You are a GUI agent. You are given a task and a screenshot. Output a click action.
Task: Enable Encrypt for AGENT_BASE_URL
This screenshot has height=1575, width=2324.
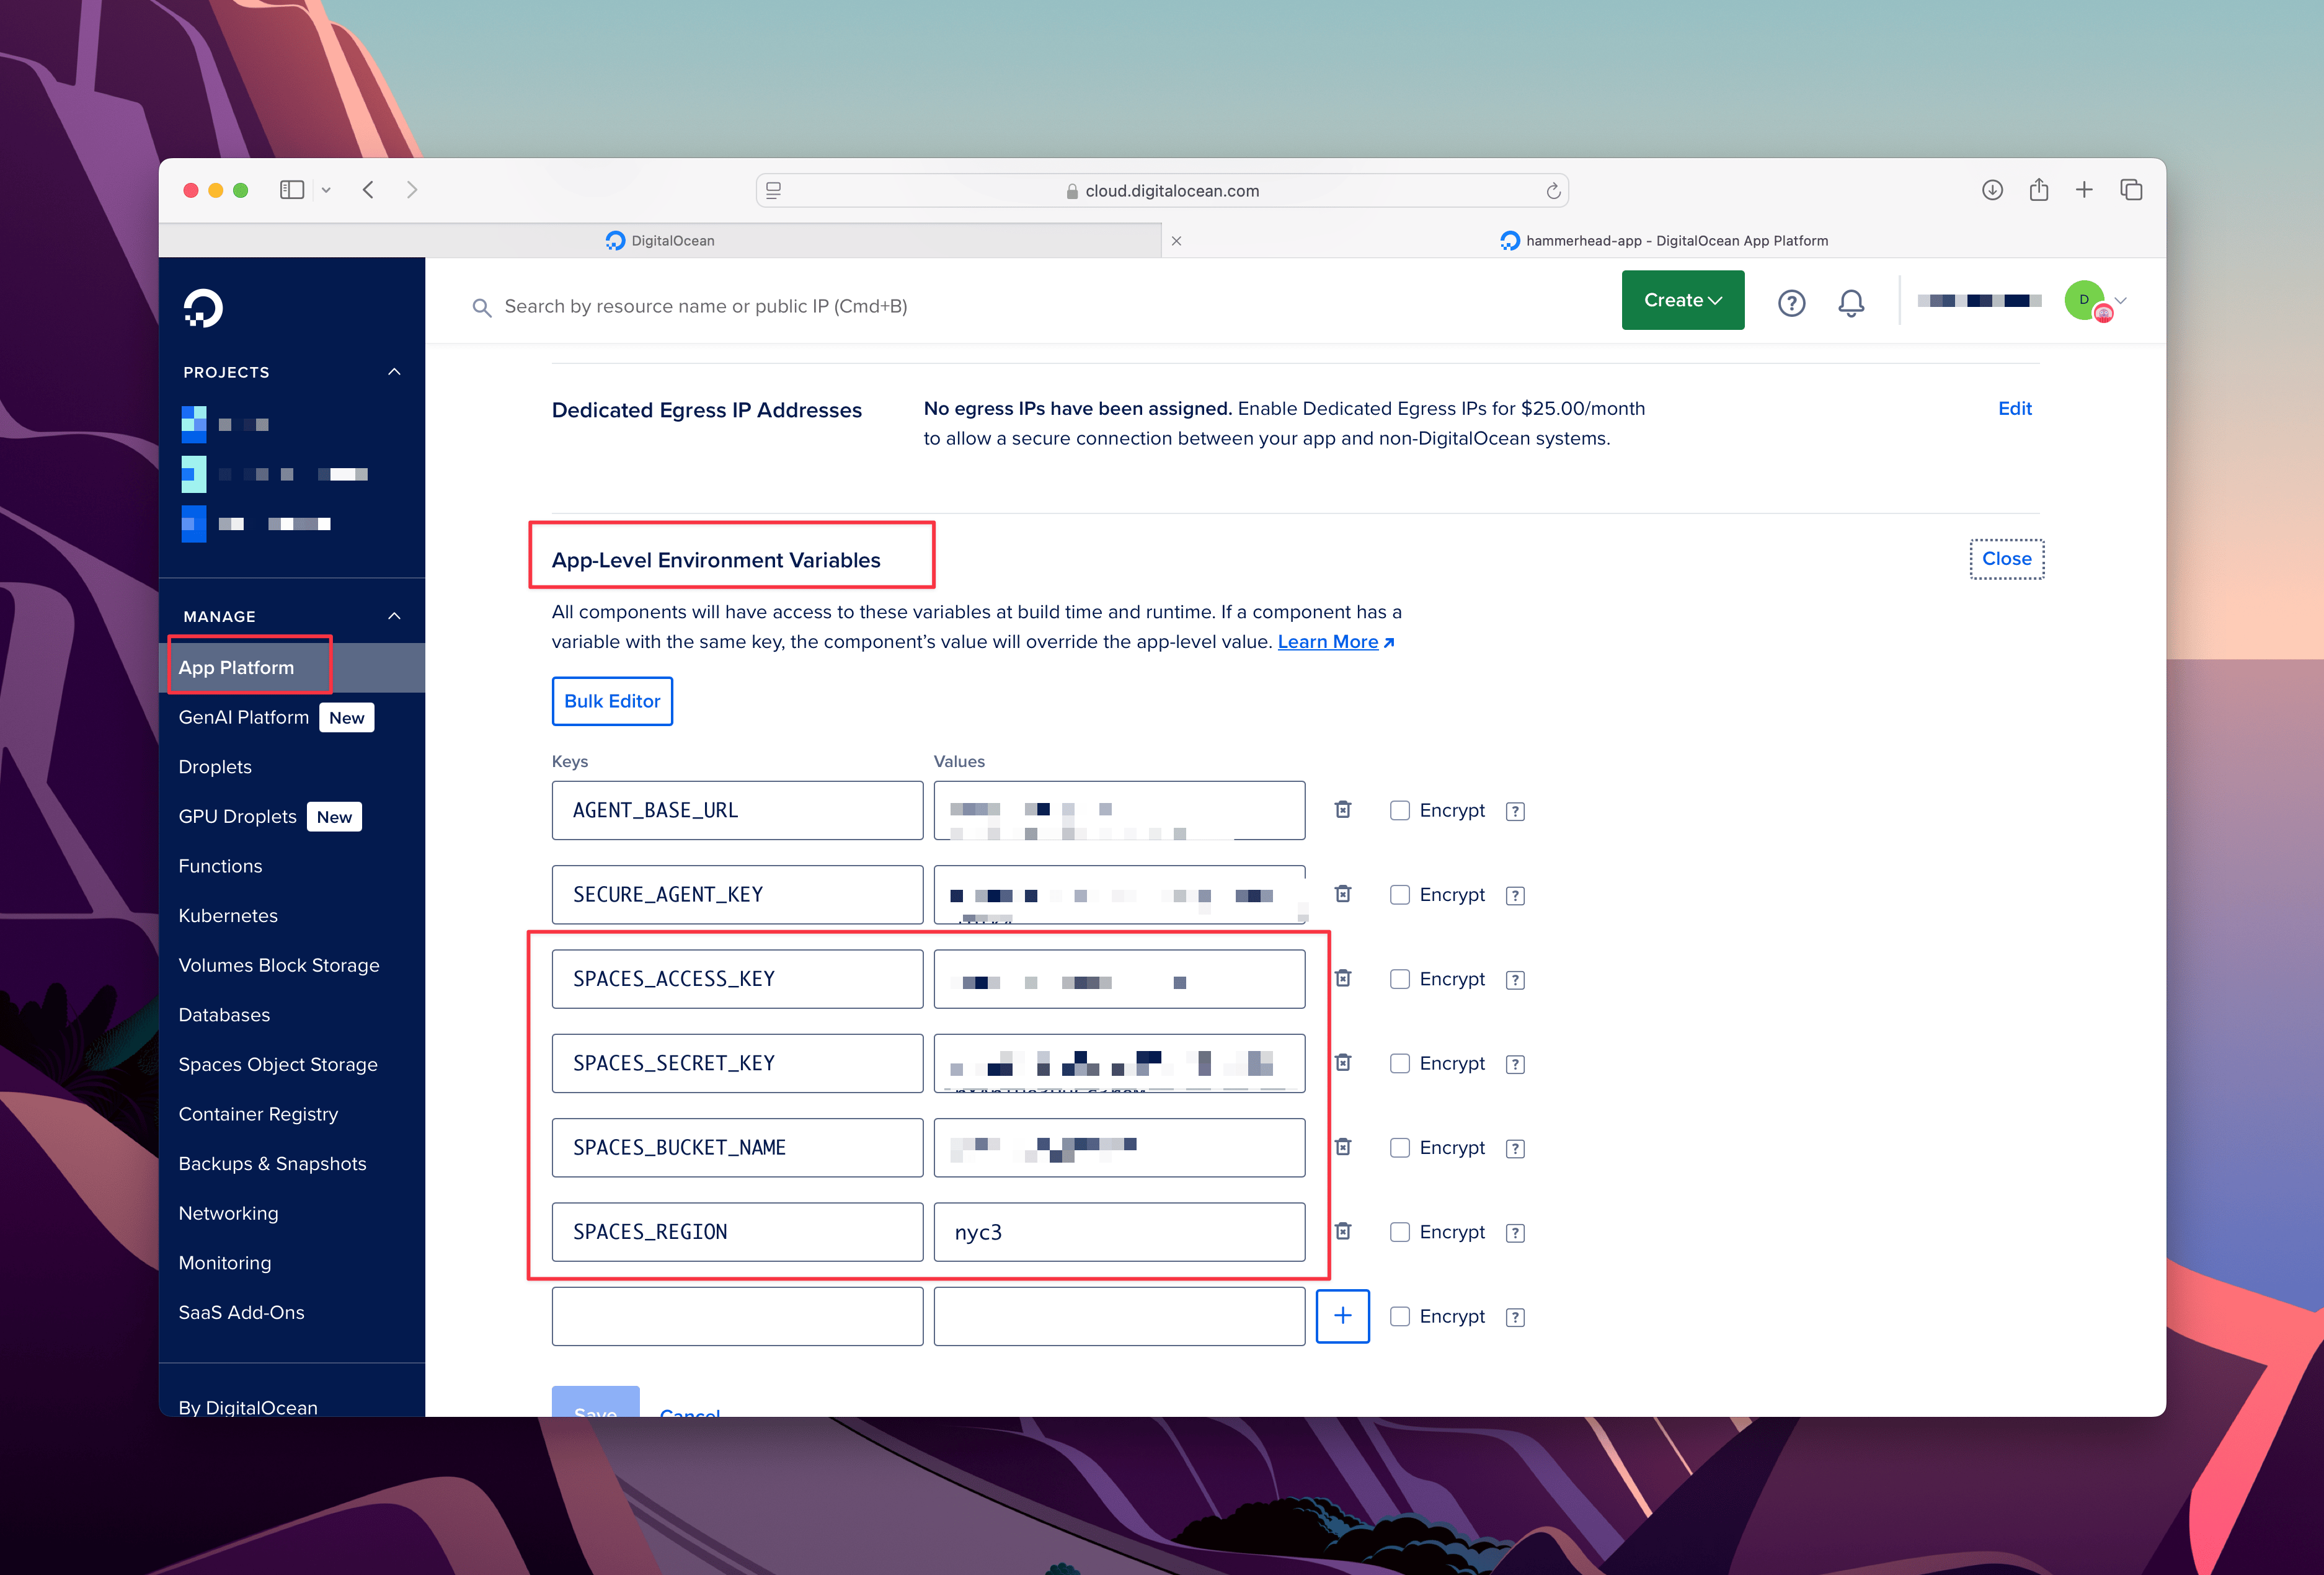coord(1399,810)
